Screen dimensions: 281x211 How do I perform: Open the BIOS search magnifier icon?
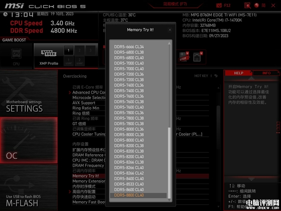click(x=248, y=5)
